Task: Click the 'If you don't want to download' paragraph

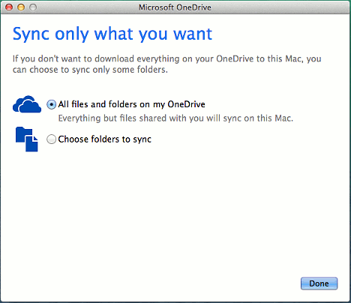Action: click(167, 64)
